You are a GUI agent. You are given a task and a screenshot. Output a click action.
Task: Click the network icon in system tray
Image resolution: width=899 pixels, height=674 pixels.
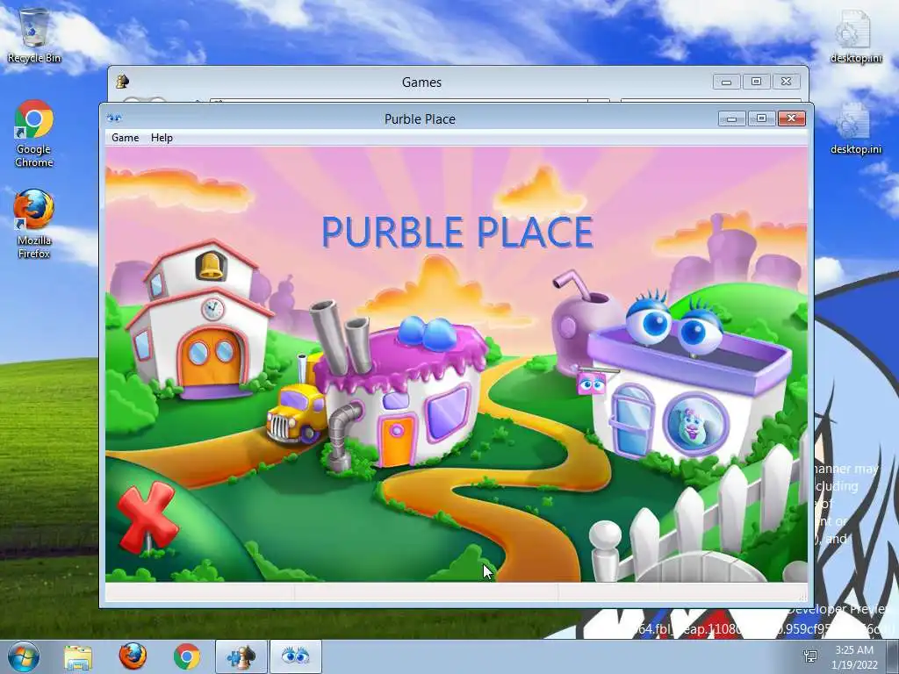(x=810, y=656)
